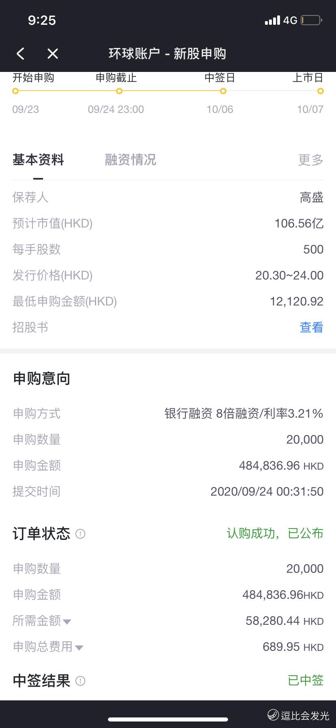Screen dimensions: 336x728
Task: Tap info icon beside 订单状态
Action: [x=80, y=533]
